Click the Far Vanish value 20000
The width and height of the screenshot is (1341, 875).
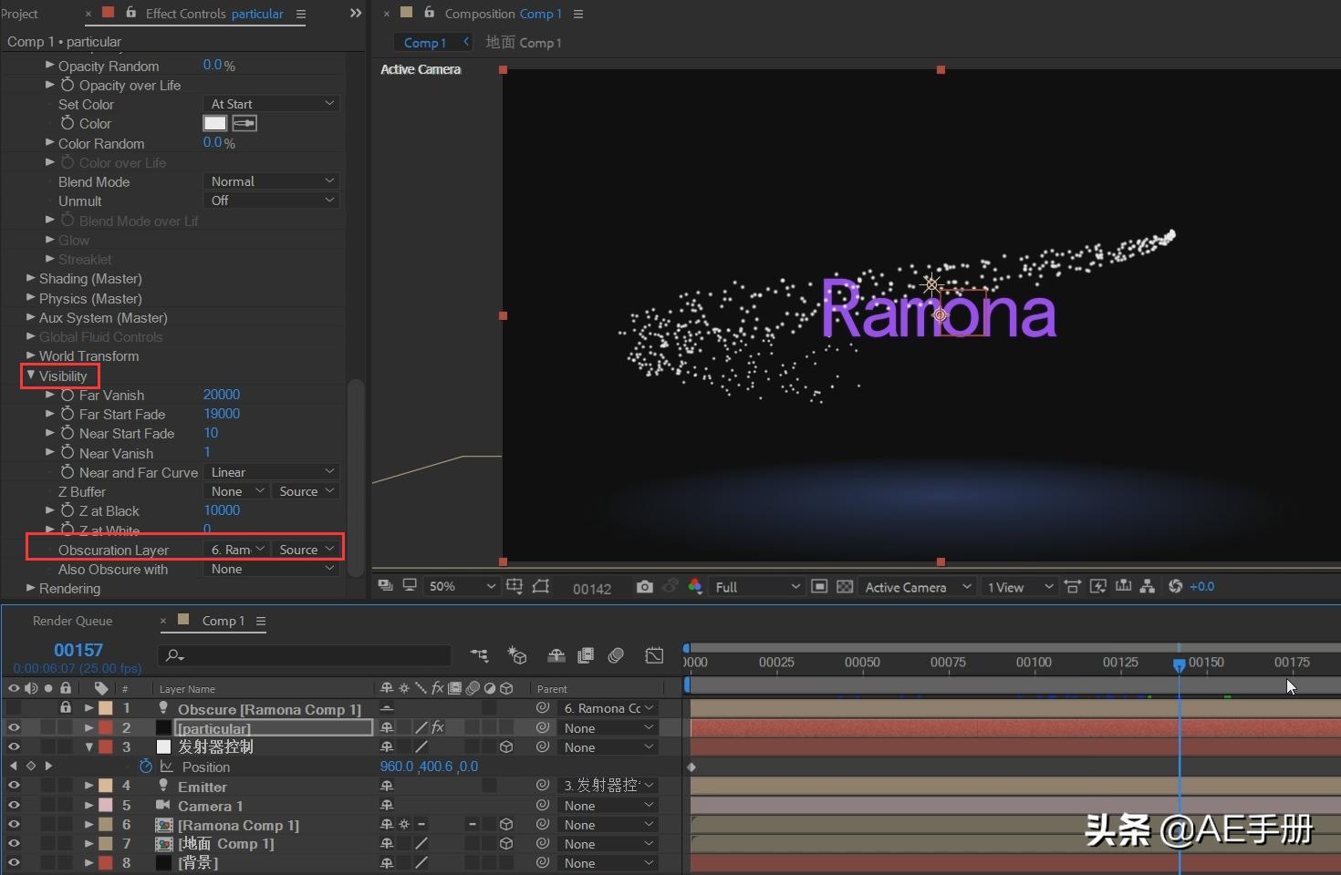(x=222, y=395)
